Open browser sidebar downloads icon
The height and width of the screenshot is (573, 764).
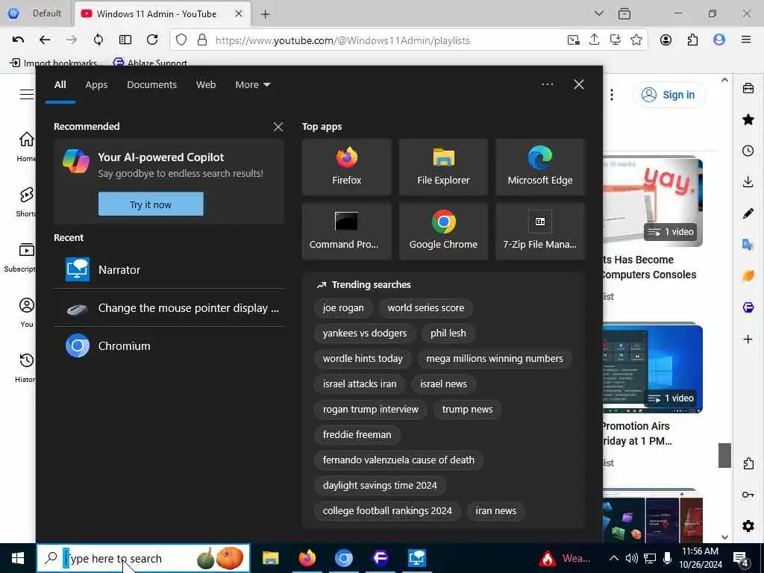point(748,182)
